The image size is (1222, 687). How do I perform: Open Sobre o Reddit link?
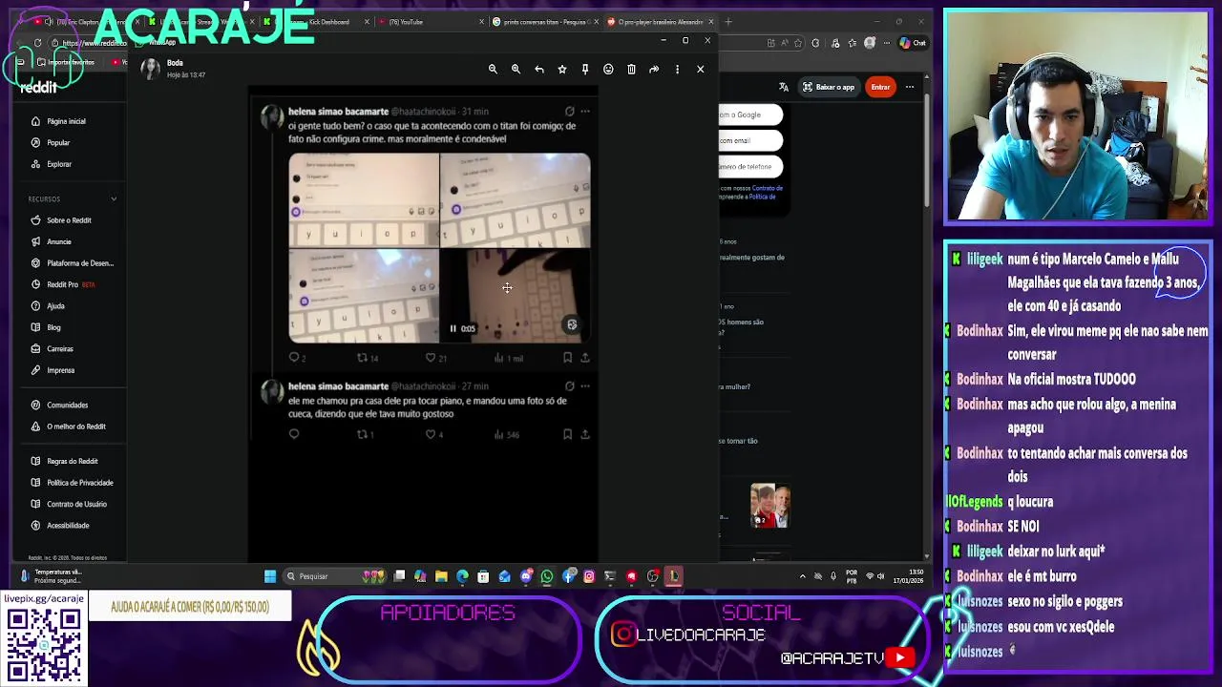pos(69,220)
